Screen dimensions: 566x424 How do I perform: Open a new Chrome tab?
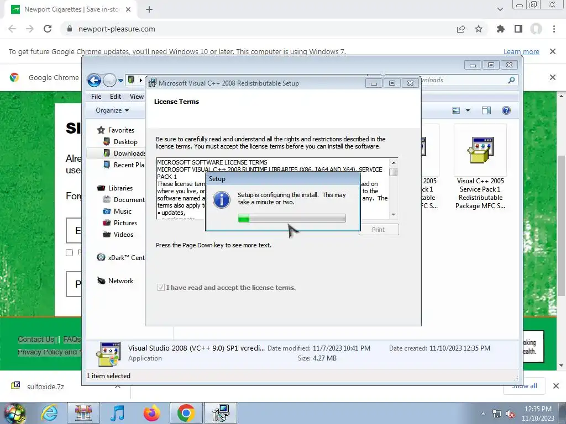(x=149, y=9)
